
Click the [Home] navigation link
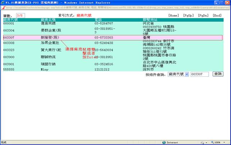pos(173,15)
